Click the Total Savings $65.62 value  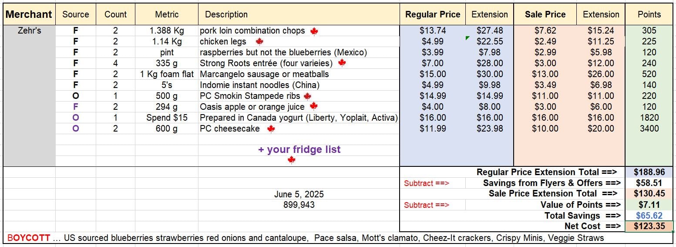tap(649, 216)
